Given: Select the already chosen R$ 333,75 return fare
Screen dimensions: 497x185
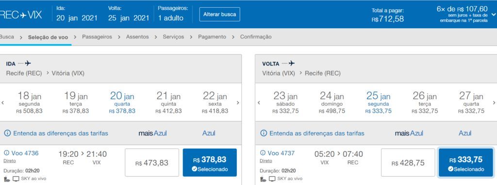Looking at the screenshot, I should pos(466,163).
